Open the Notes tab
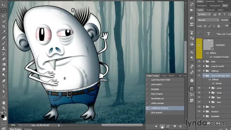Screen dimensions: 231x130 tap(171, 76)
